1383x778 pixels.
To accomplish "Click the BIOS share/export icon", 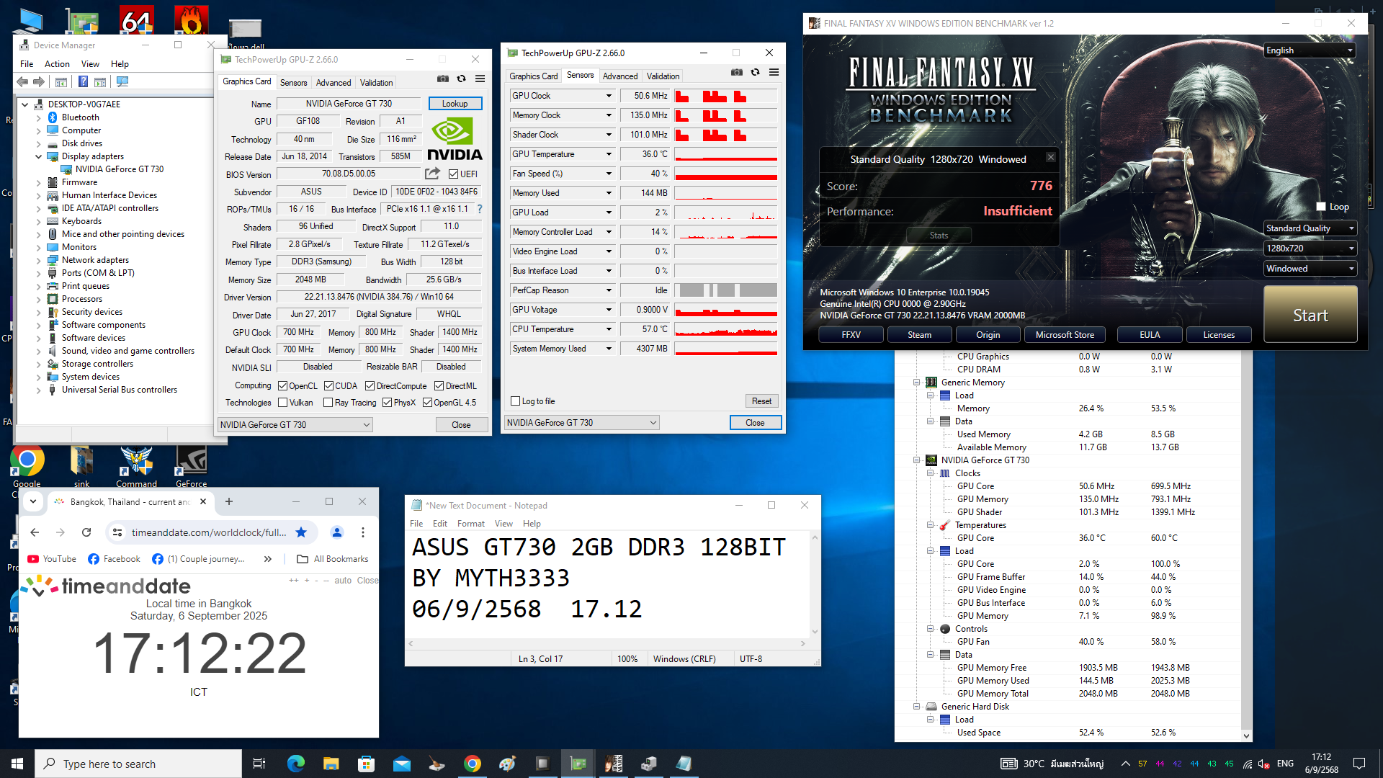I will (x=432, y=174).
